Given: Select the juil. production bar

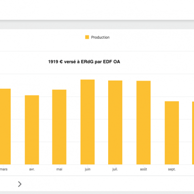Looking at the screenshot, I should 115,123.
